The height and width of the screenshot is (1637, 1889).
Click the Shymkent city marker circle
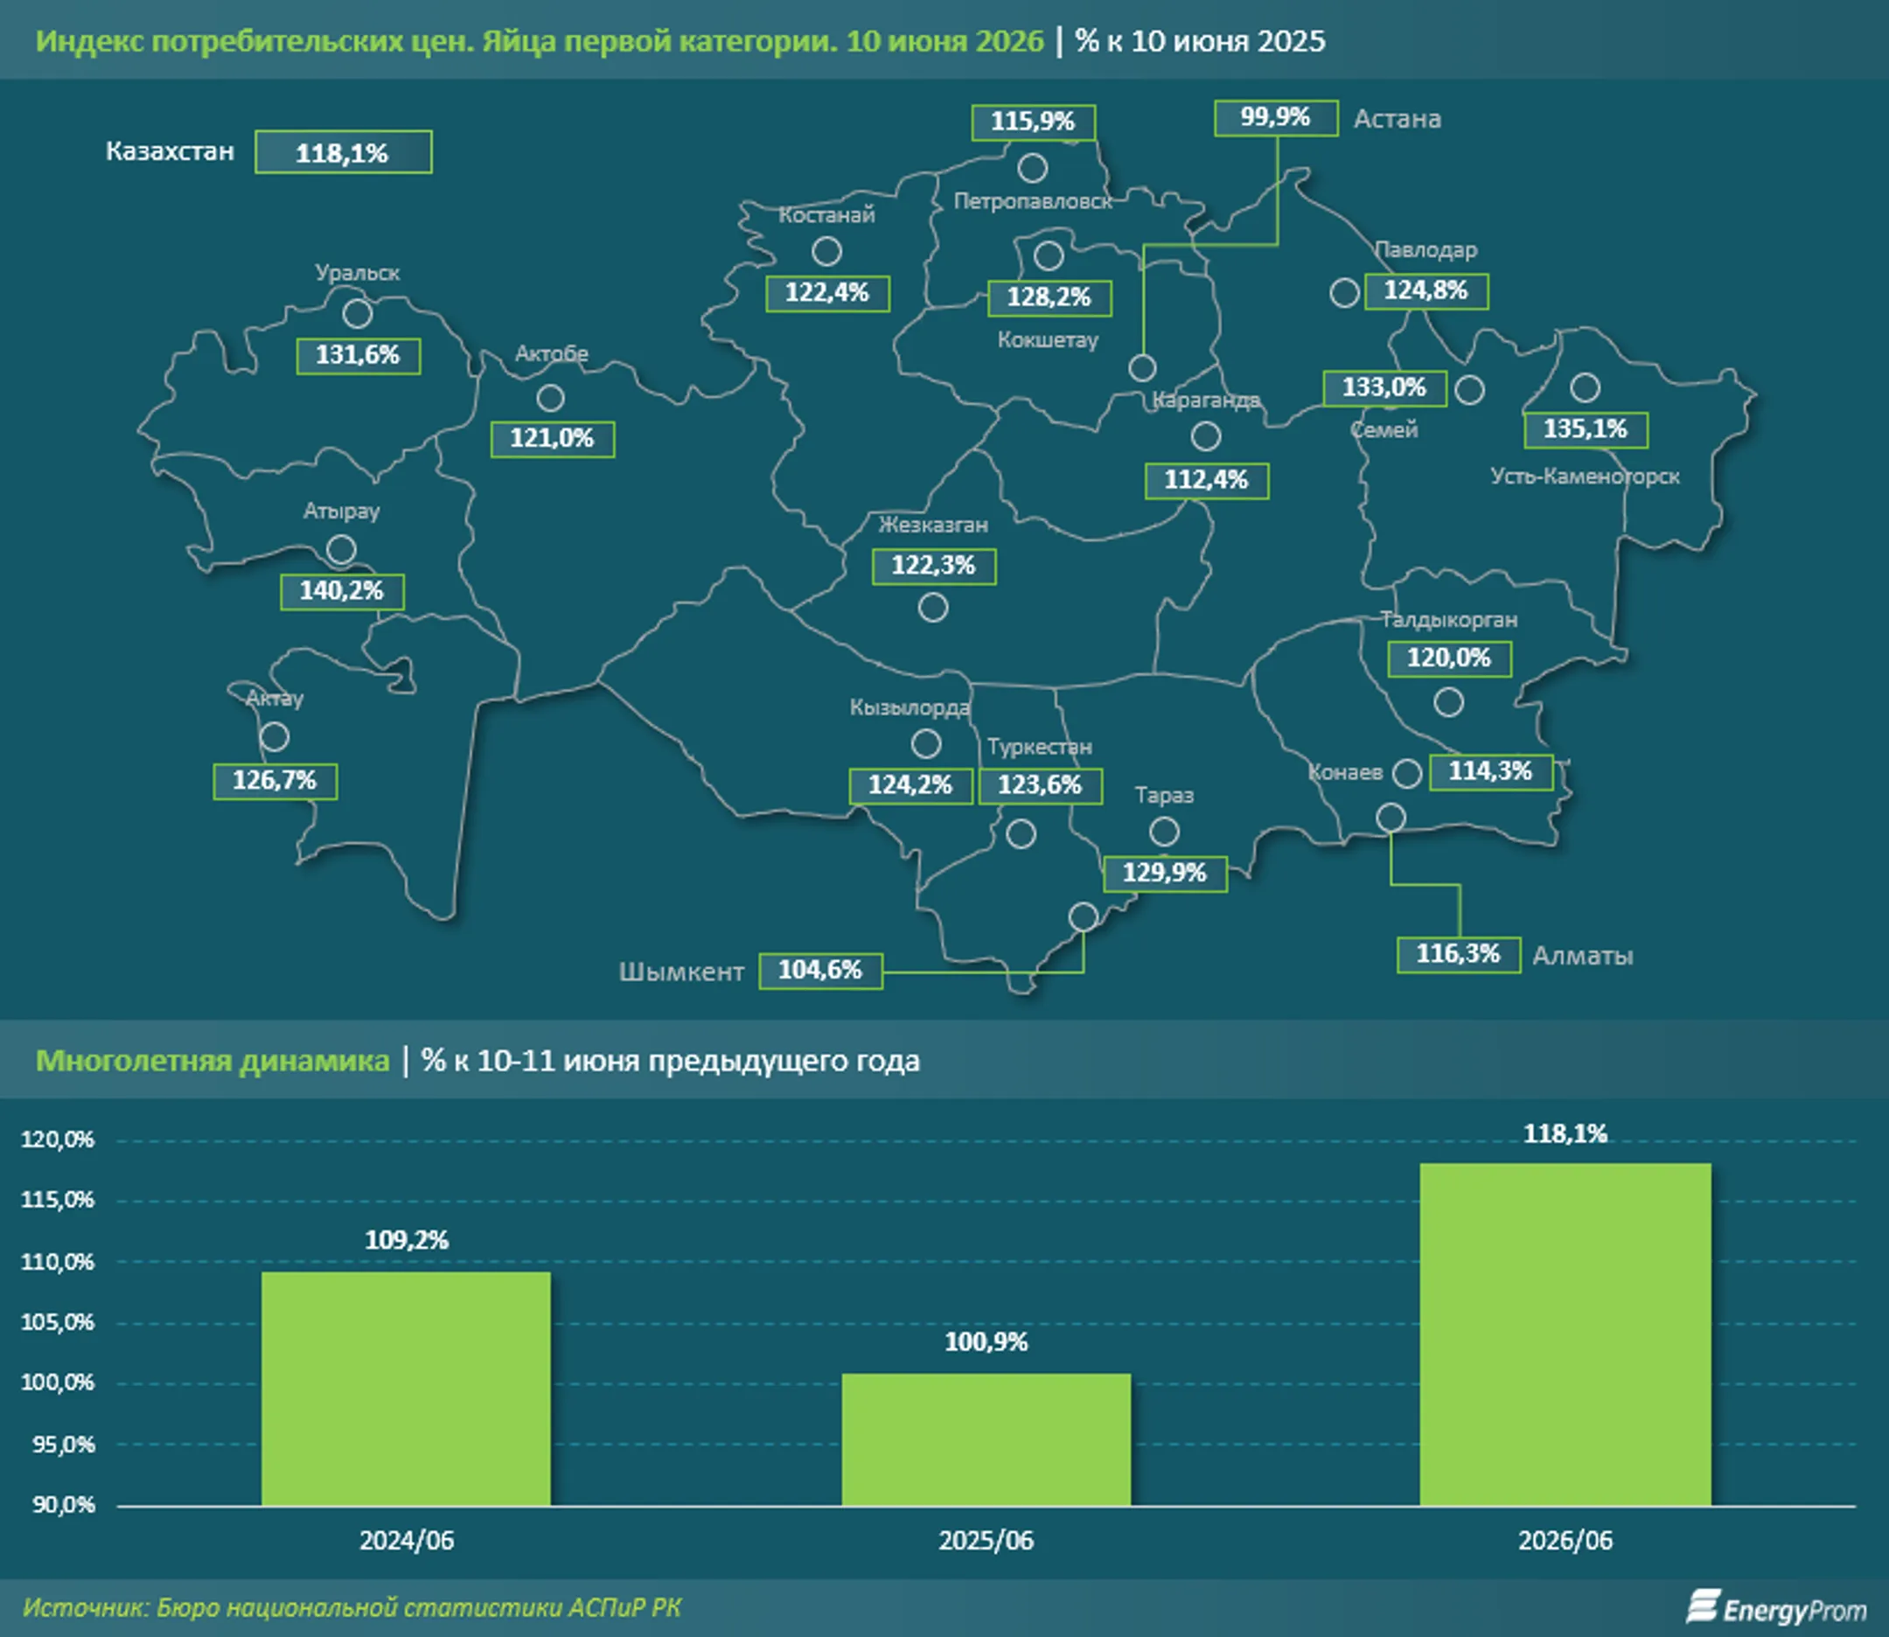[x=1084, y=916]
